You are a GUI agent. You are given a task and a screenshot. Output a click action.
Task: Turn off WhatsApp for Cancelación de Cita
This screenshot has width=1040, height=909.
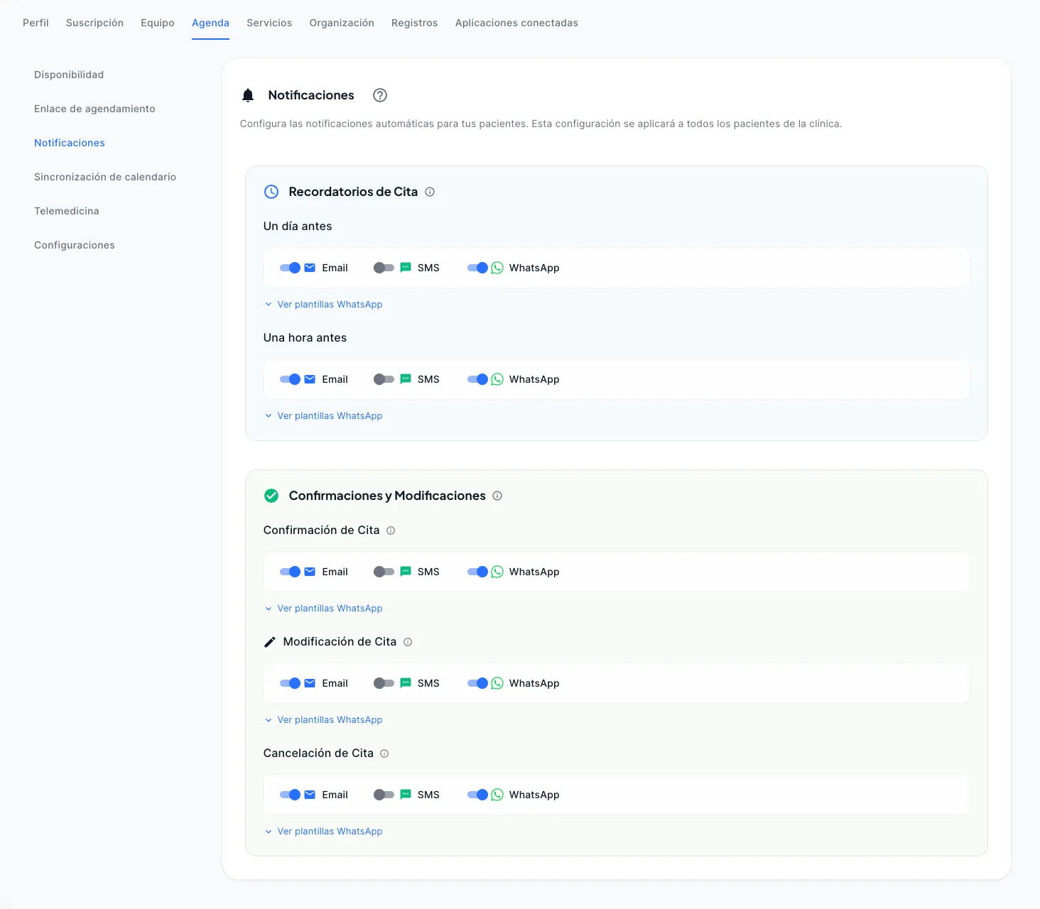[x=478, y=795]
